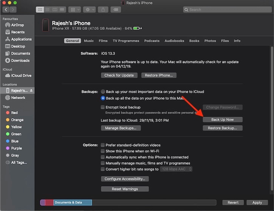This screenshot has height=211, width=274.
Task: Click the Back Up Now button
Action: point(222,119)
